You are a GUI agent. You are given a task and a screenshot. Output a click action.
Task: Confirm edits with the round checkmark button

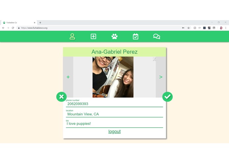167,97
